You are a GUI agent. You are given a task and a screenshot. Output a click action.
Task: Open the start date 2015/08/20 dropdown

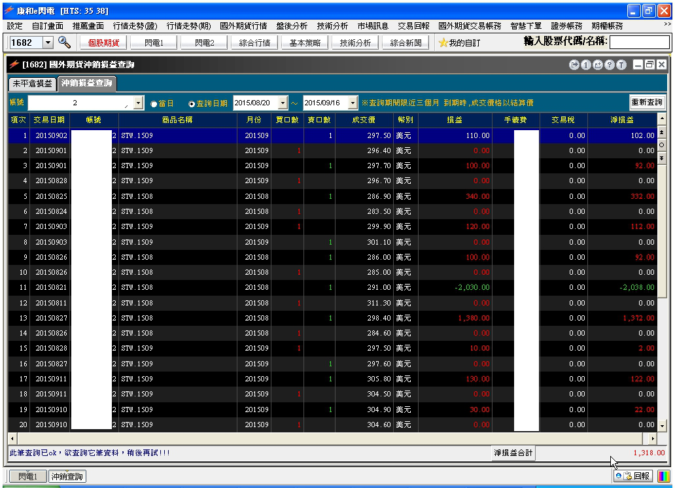283,103
